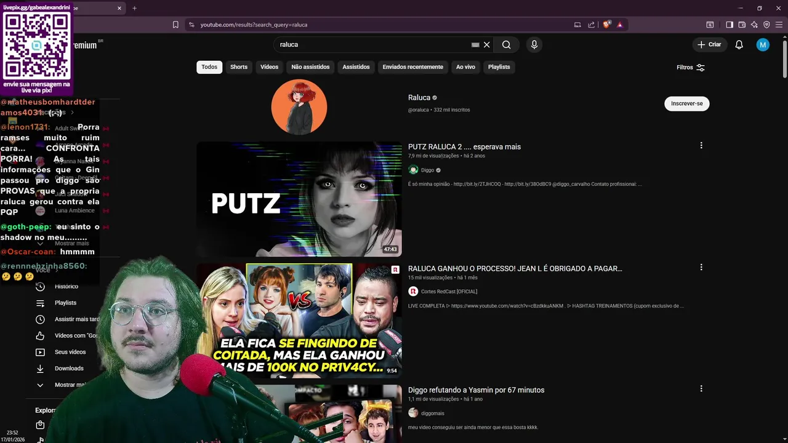Open options for RALUCA GANHOU O PROCESSO video
Image resolution: width=788 pixels, height=443 pixels.
(x=701, y=268)
